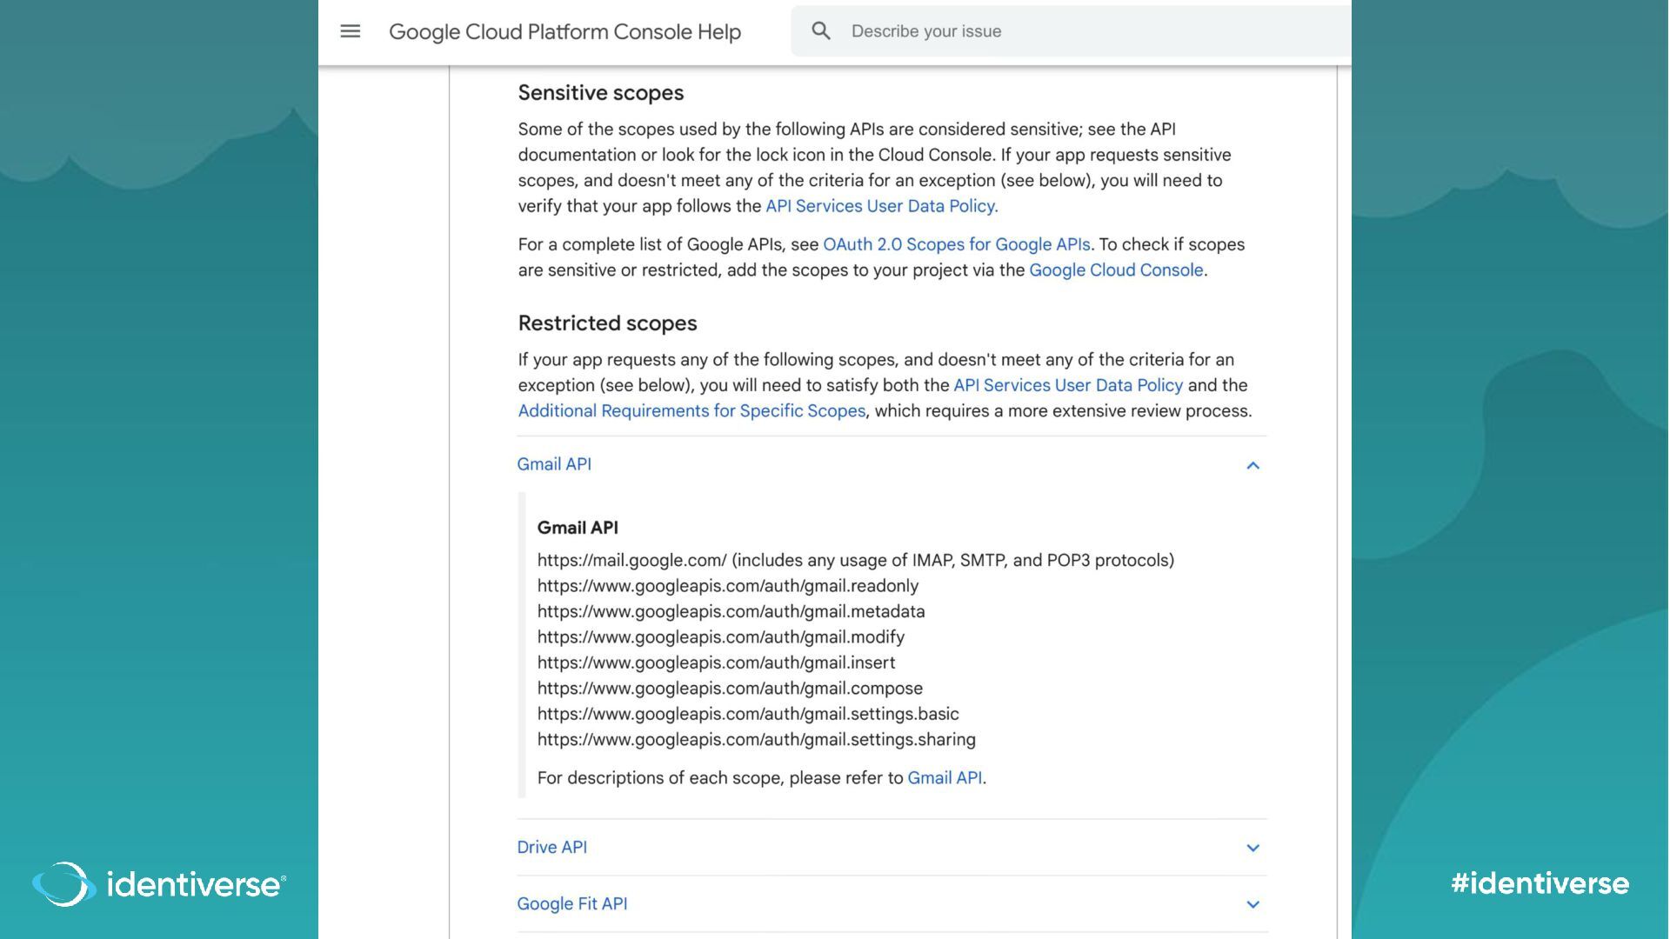Follow the Google Cloud Console link
The width and height of the screenshot is (1670, 939).
coord(1116,270)
